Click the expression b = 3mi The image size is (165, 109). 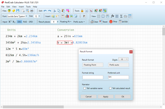(65, 42)
